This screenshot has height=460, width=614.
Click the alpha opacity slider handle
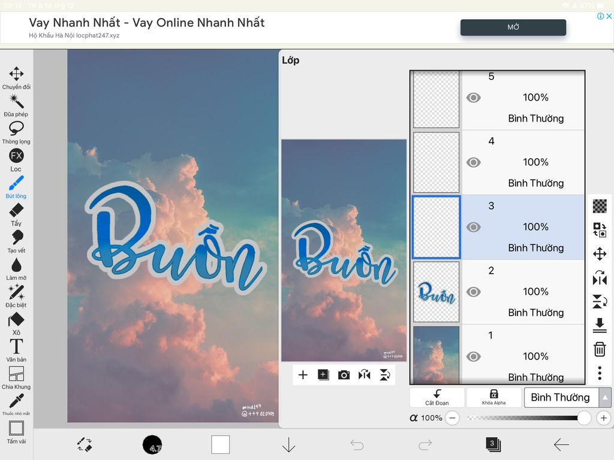[584, 417]
